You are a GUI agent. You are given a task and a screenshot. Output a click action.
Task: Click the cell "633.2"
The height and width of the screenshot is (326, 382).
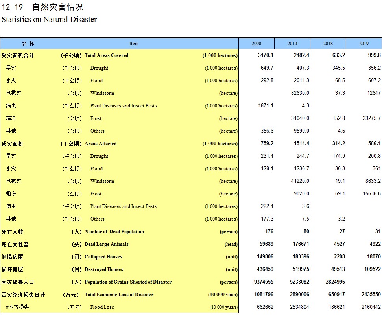coord(339,55)
